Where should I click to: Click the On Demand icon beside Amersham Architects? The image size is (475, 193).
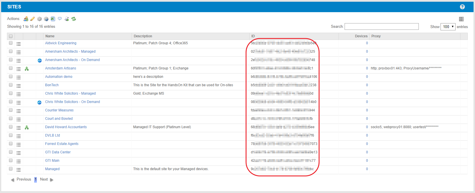click(40, 60)
